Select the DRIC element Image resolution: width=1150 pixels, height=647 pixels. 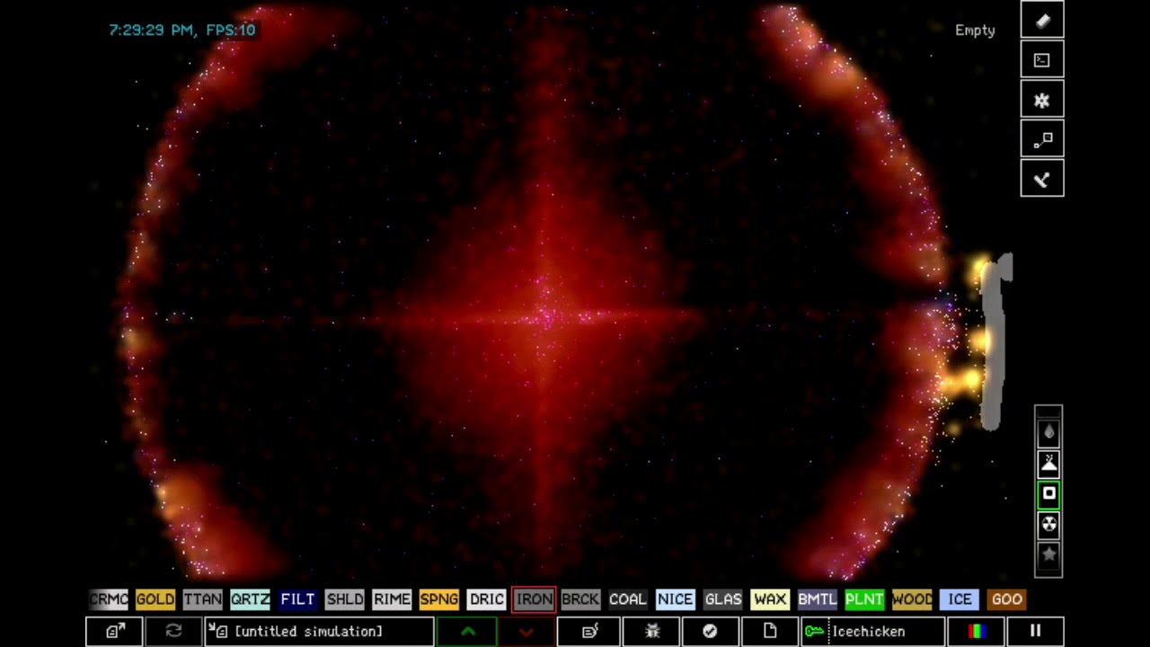pos(487,599)
